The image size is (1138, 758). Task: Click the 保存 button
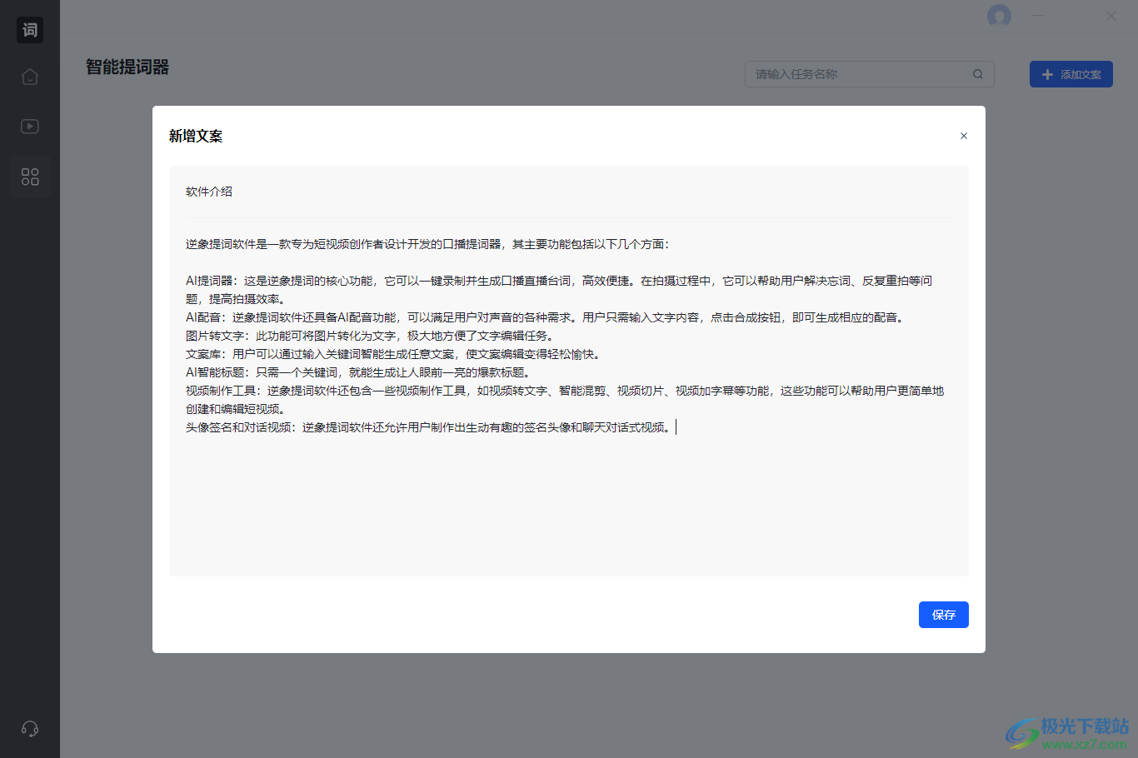click(944, 615)
